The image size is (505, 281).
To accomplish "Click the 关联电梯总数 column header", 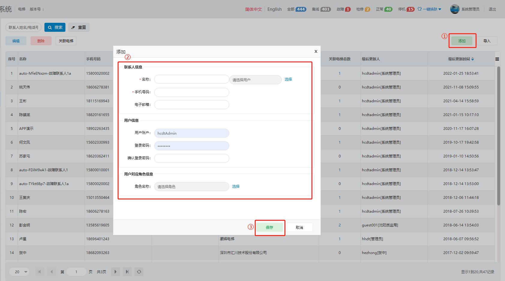I will tap(340, 59).
